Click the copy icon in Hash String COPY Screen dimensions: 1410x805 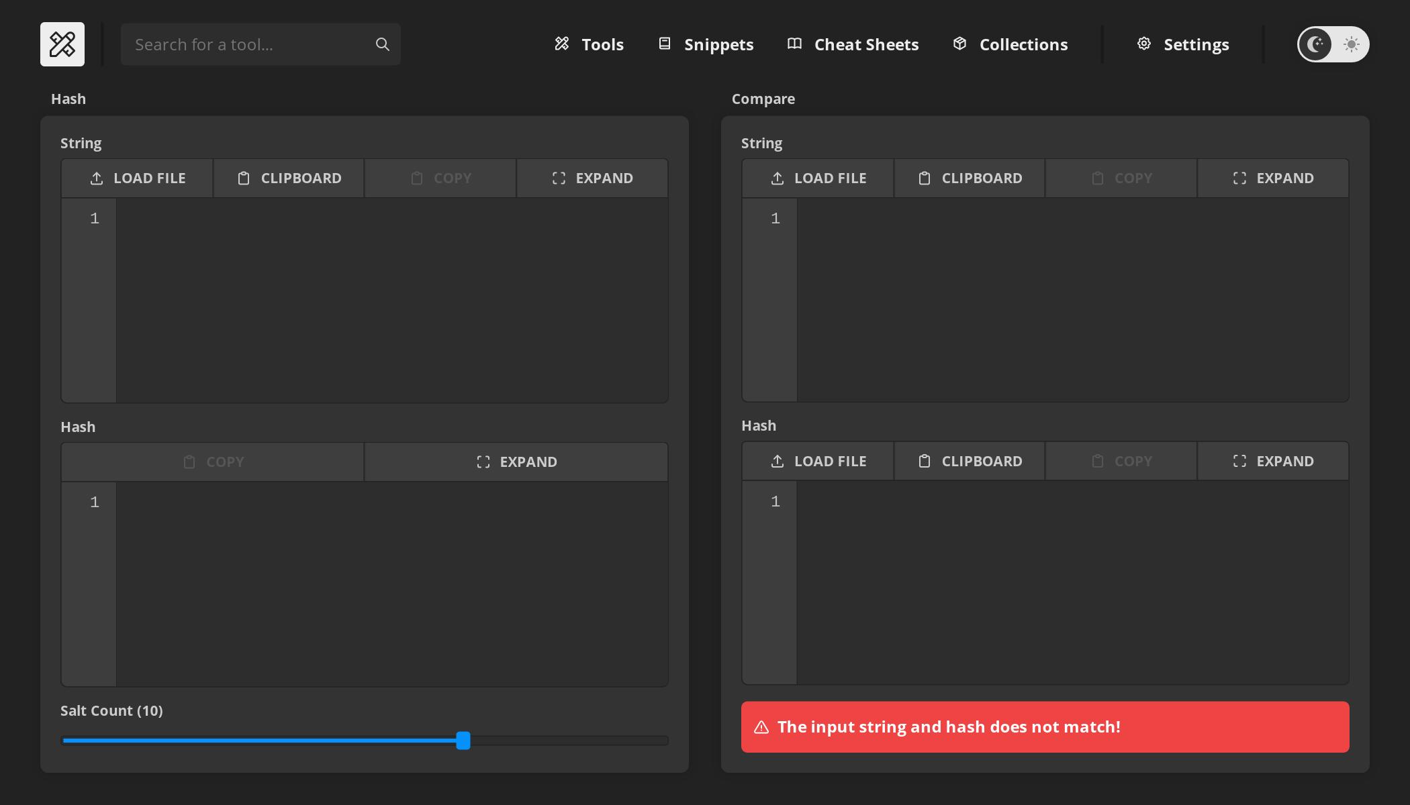point(417,178)
